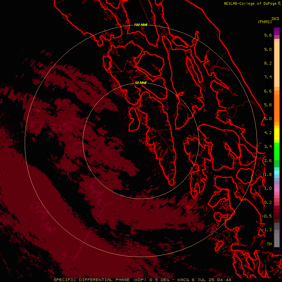
Task: Click the 4.2 value on color scale
Action: coord(268,133)
